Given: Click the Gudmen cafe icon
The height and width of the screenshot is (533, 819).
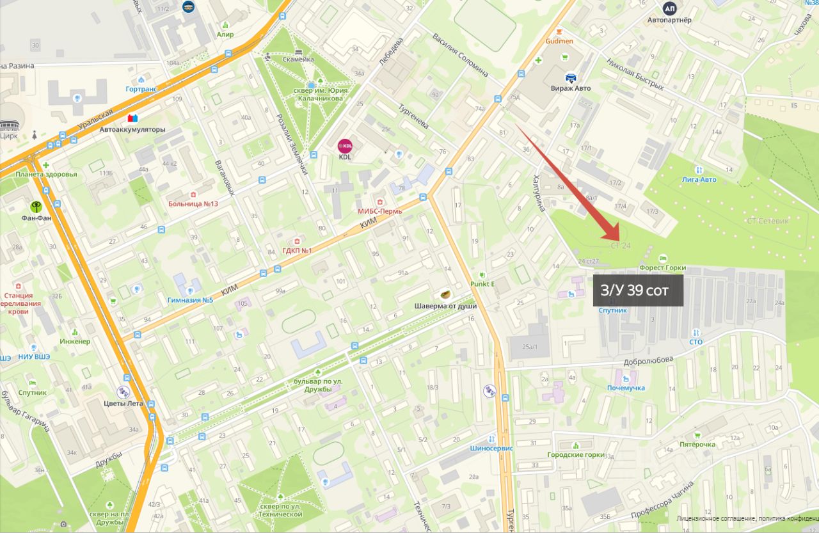Looking at the screenshot, I should click(559, 31).
